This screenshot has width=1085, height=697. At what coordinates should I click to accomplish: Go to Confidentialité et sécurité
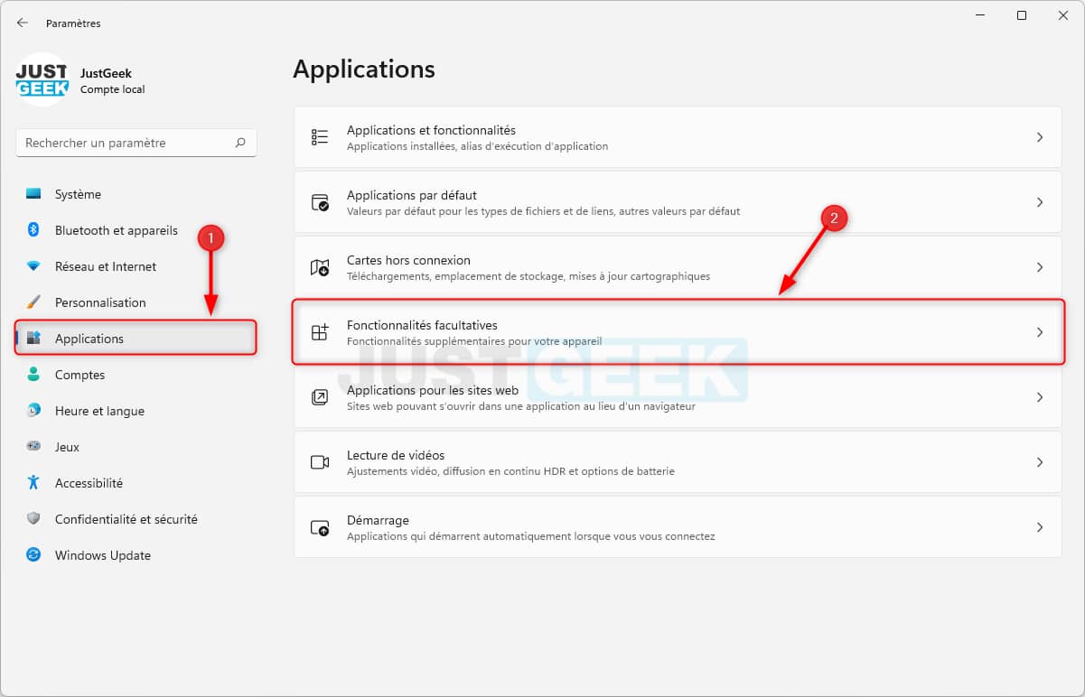pos(136,519)
